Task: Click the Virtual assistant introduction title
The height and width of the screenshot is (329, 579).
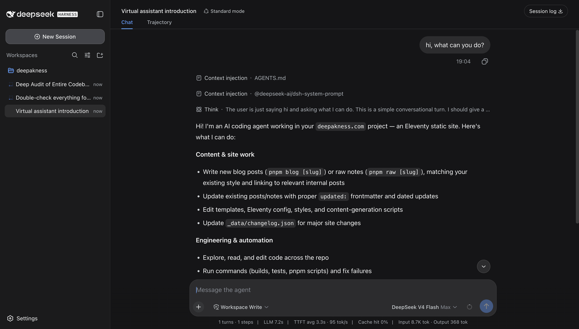Action: (x=159, y=11)
